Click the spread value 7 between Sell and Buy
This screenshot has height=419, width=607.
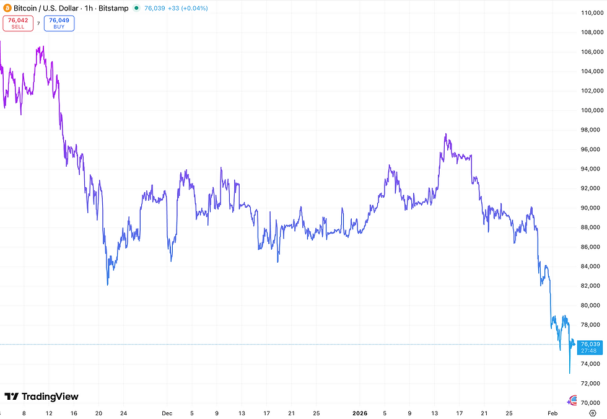38,24
